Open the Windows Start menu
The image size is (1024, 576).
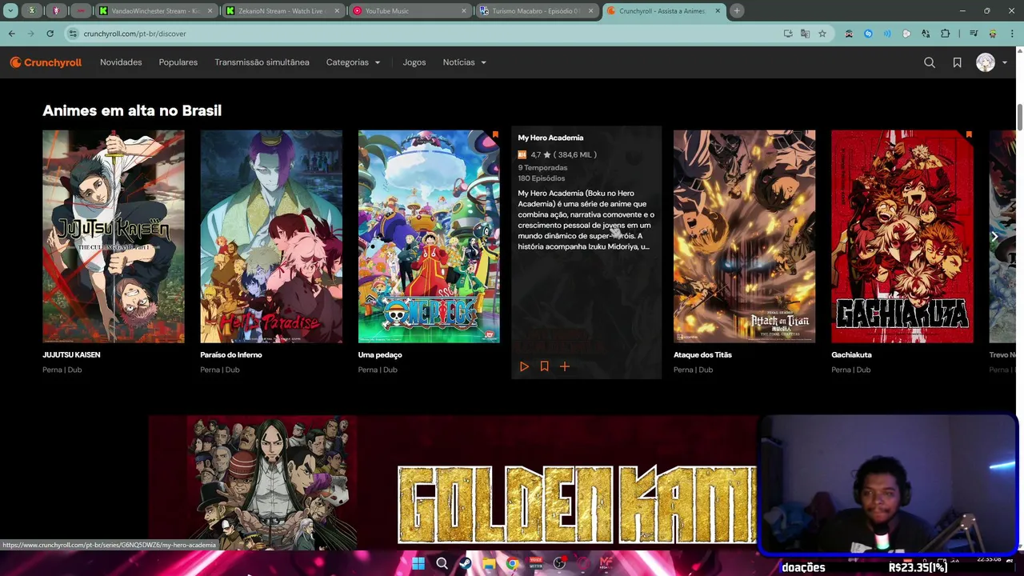418,564
